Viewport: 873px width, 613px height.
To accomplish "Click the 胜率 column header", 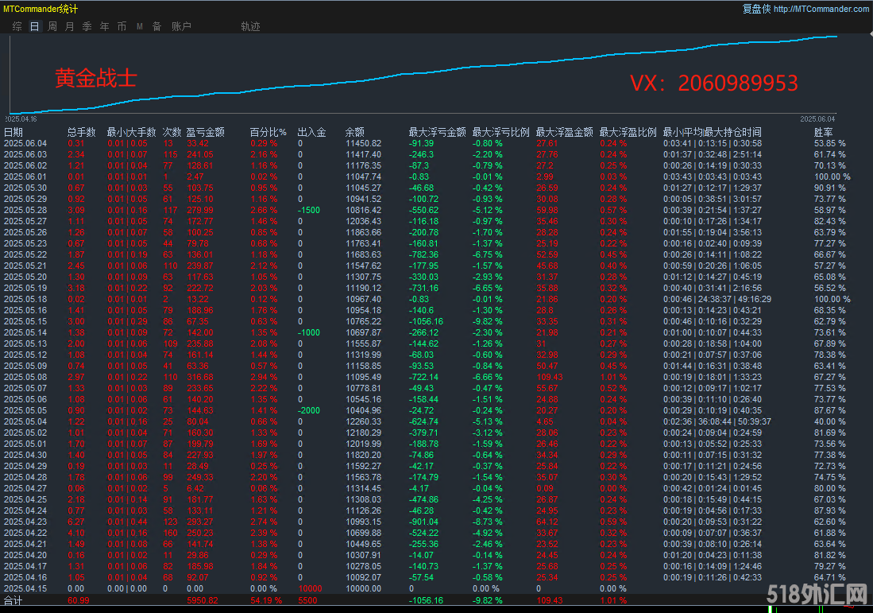I will coord(824,132).
